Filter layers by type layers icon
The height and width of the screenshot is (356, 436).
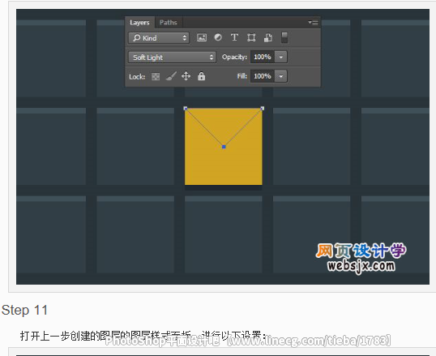click(234, 37)
